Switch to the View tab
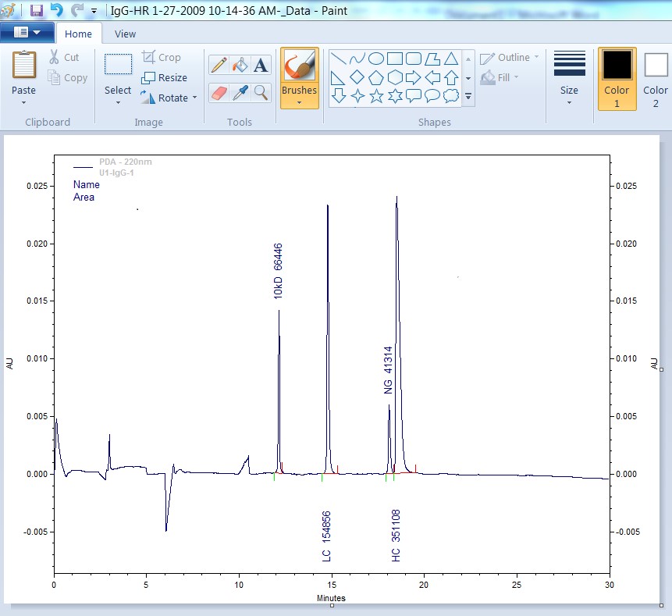Viewport: 672px width, 616px height. (x=125, y=34)
